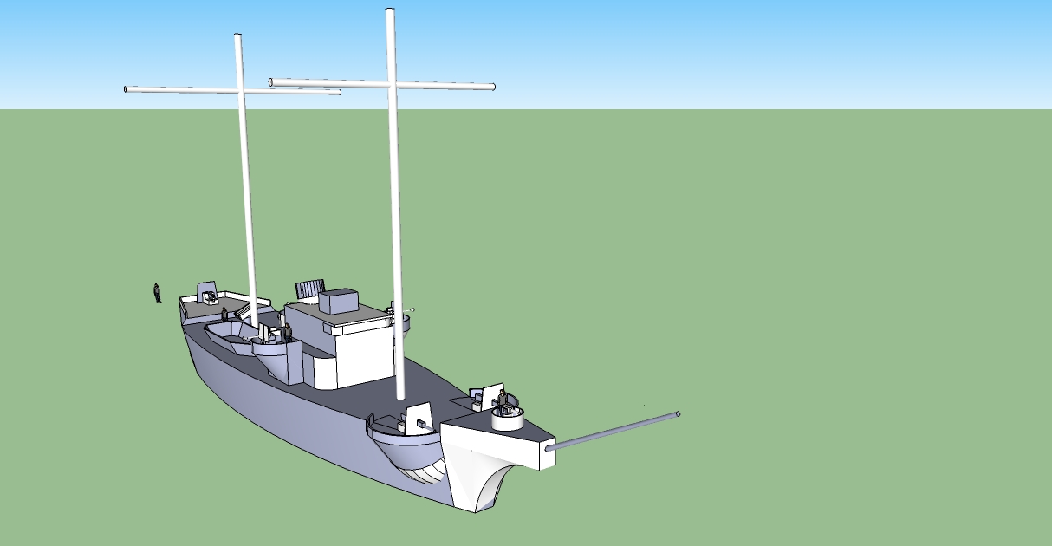The image size is (1052, 546).
Task: Click the dark deck between cabin and bow
Action: pyautogui.click(x=433, y=381)
